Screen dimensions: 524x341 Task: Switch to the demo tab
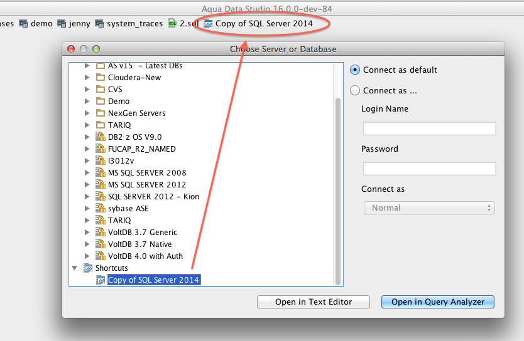pos(36,24)
